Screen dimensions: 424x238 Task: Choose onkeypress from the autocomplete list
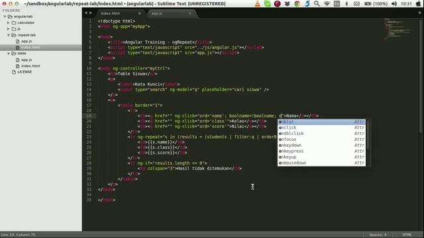[321, 151]
